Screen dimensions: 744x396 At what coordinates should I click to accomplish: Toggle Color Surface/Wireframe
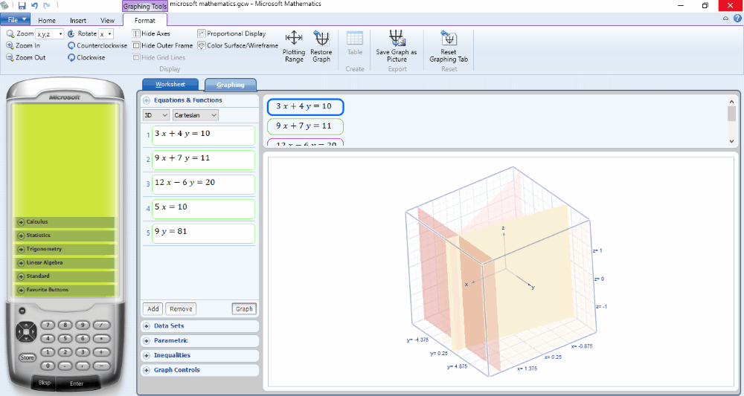coord(238,45)
